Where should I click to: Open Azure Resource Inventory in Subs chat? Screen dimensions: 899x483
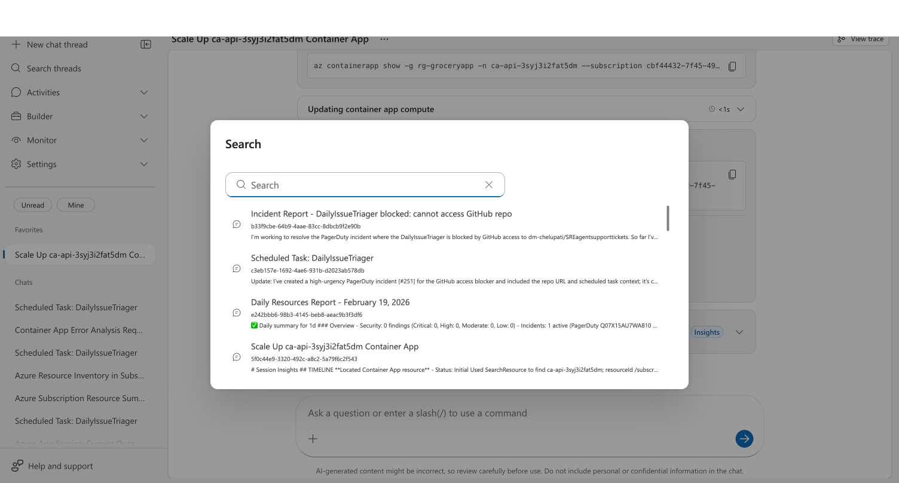tap(79, 375)
